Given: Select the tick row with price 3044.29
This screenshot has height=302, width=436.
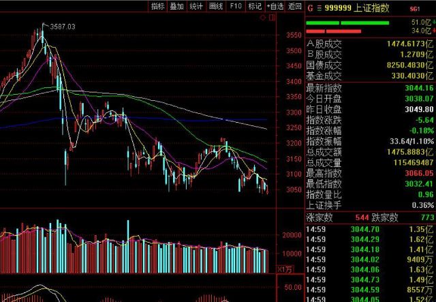Looking at the screenshot, I should 370,239.
